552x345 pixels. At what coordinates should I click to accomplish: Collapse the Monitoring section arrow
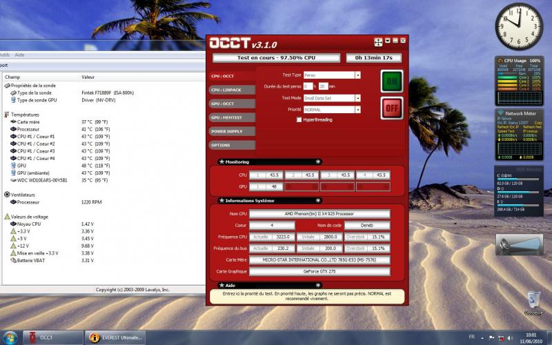(x=318, y=162)
